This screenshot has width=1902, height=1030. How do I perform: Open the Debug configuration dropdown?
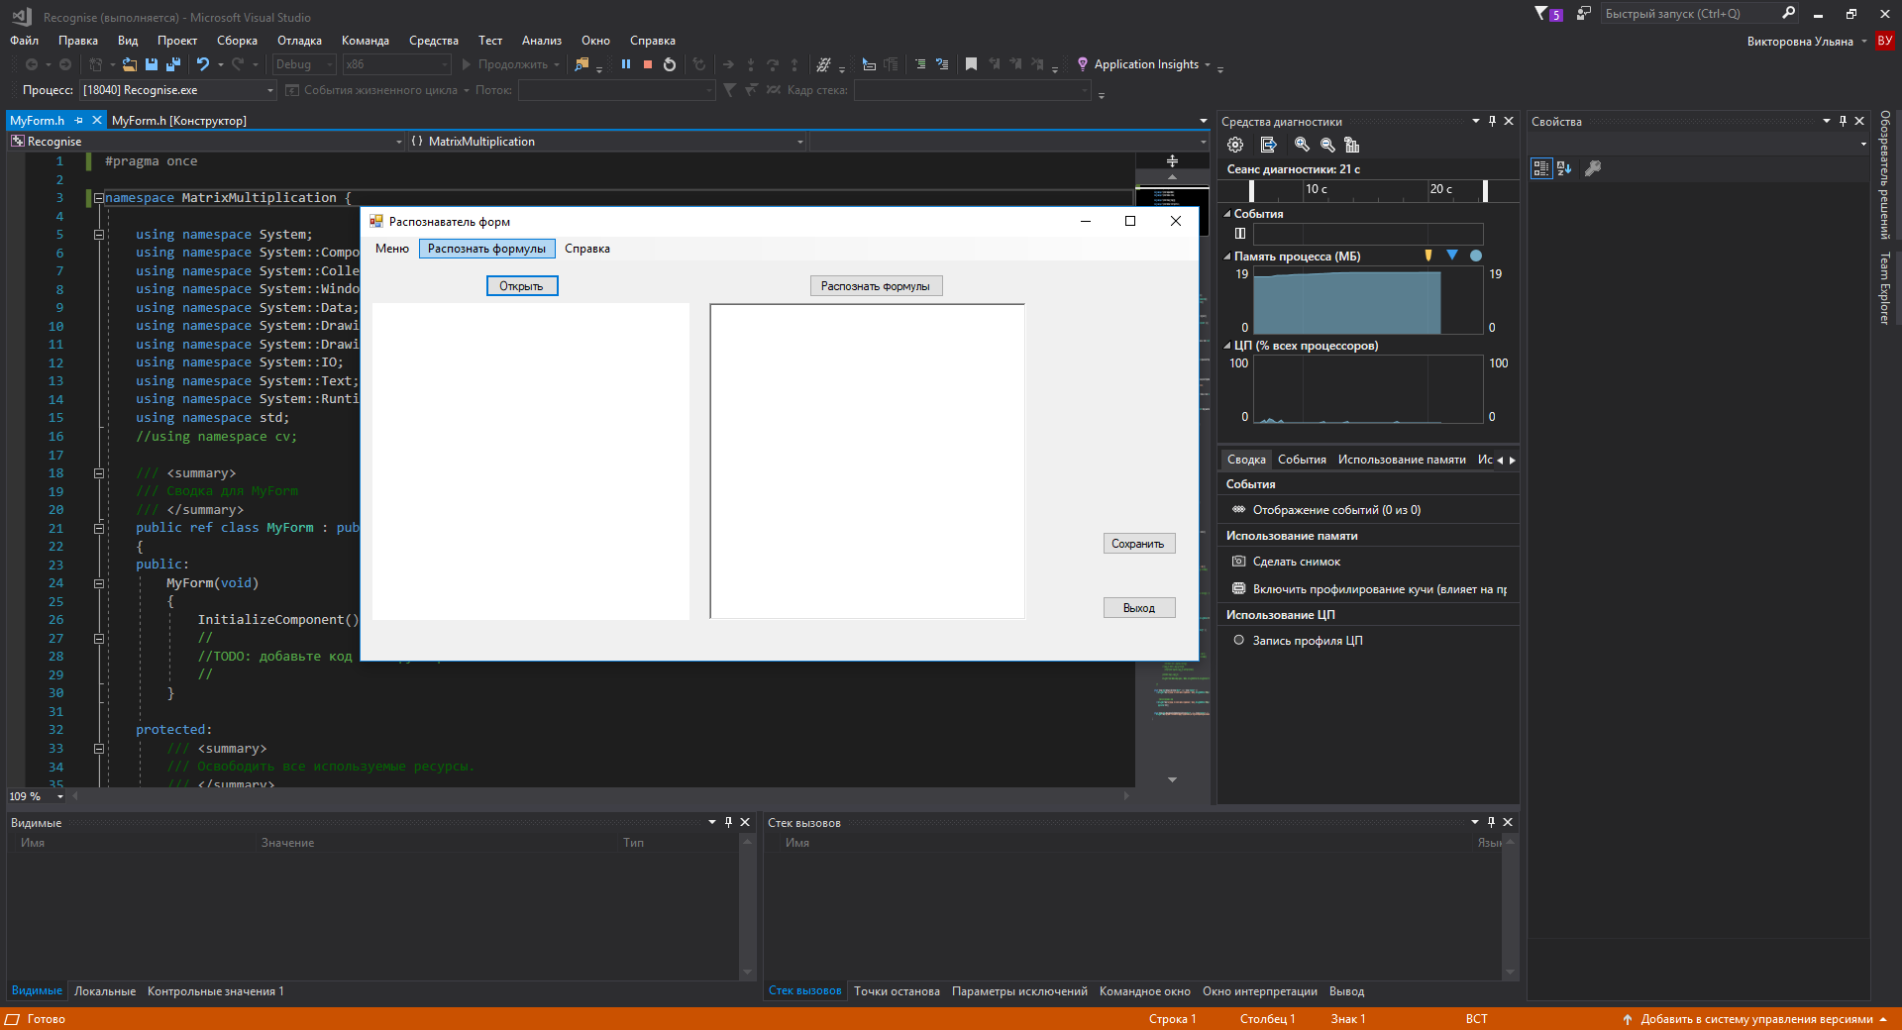[x=304, y=64]
